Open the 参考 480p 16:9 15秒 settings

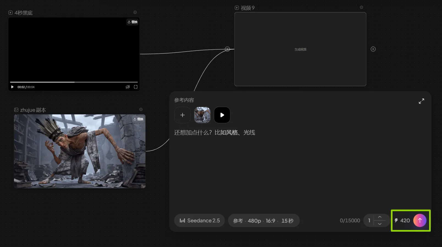[264, 221]
